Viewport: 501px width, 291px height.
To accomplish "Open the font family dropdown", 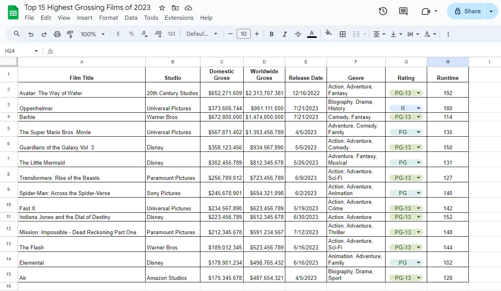I will (202, 34).
